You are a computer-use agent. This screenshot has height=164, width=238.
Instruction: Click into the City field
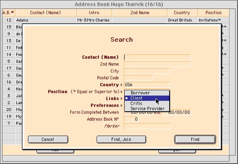[147, 71]
